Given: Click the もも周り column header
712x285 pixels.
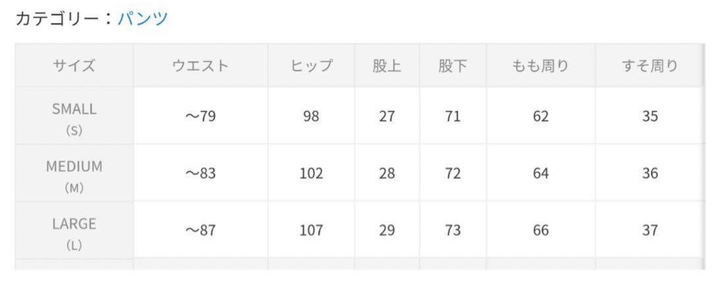Looking at the screenshot, I should click(x=541, y=66).
